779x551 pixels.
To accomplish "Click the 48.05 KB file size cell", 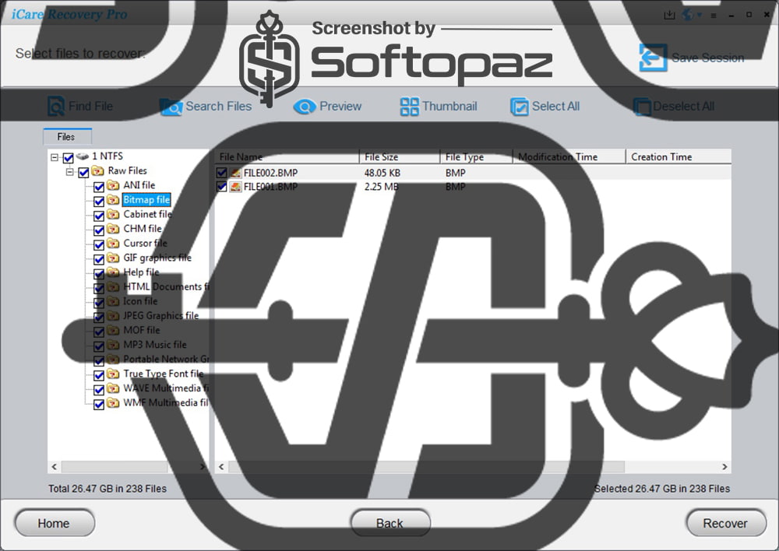I will 382,173.
